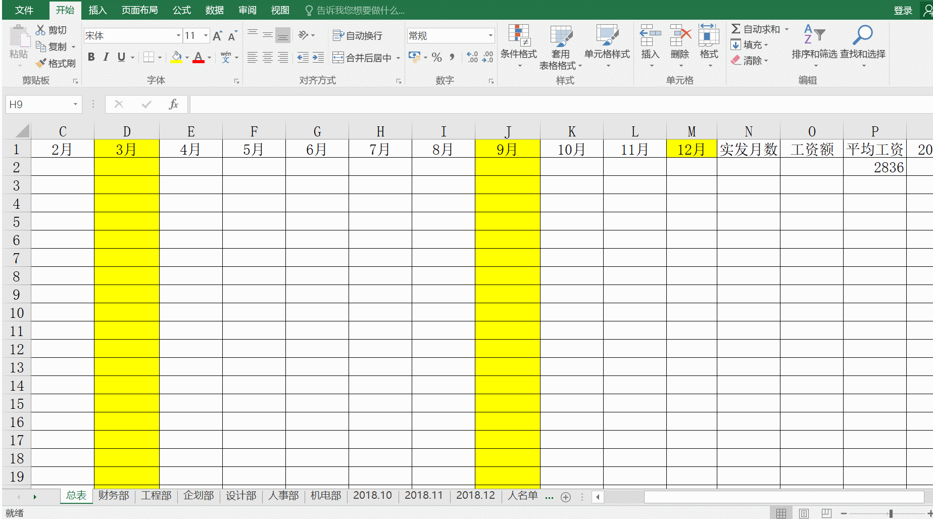Click Insert Function fx button
The height and width of the screenshot is (519, 933).
[173, 104]
